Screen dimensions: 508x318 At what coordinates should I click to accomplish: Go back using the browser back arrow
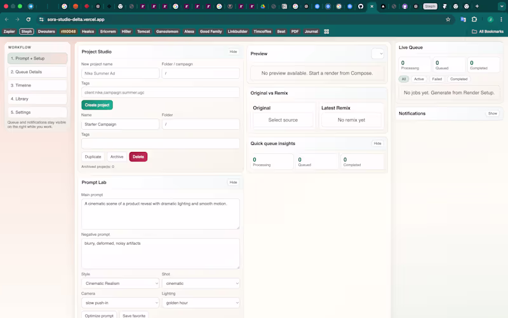coord(6,20)
